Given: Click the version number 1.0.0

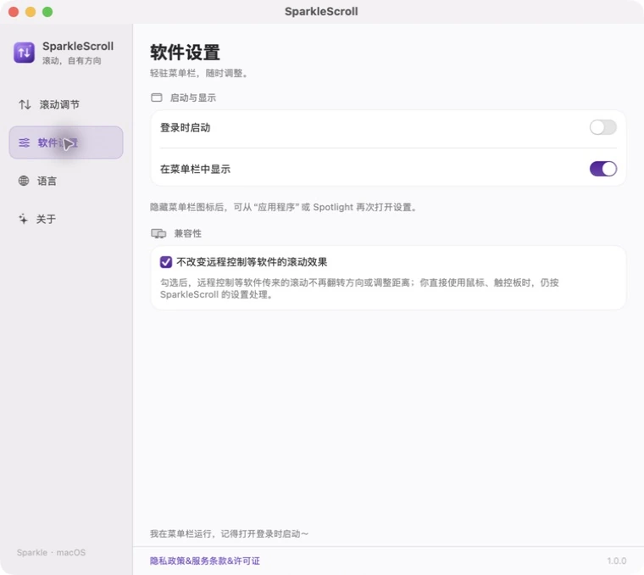Looking at the screenshot, I should coord(617,561).
